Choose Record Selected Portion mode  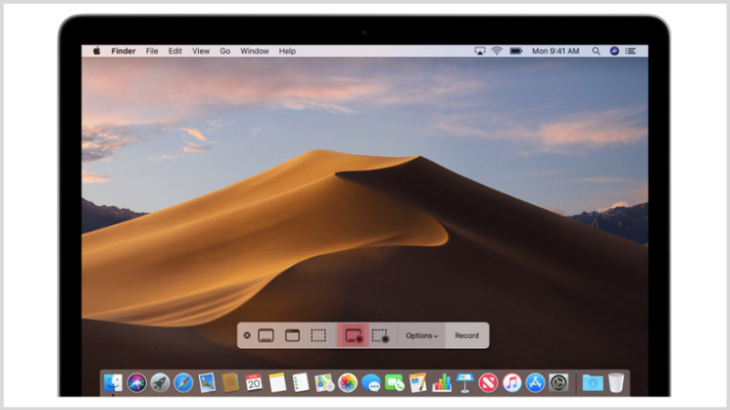click(x=381, y=335)
